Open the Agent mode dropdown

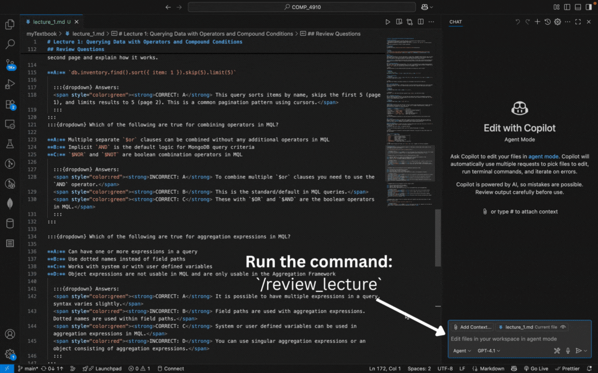(x=461, y=351)
